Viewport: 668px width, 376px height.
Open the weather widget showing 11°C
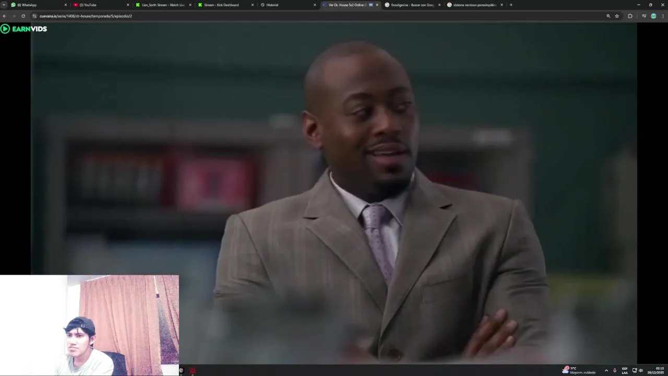point(579,370)
